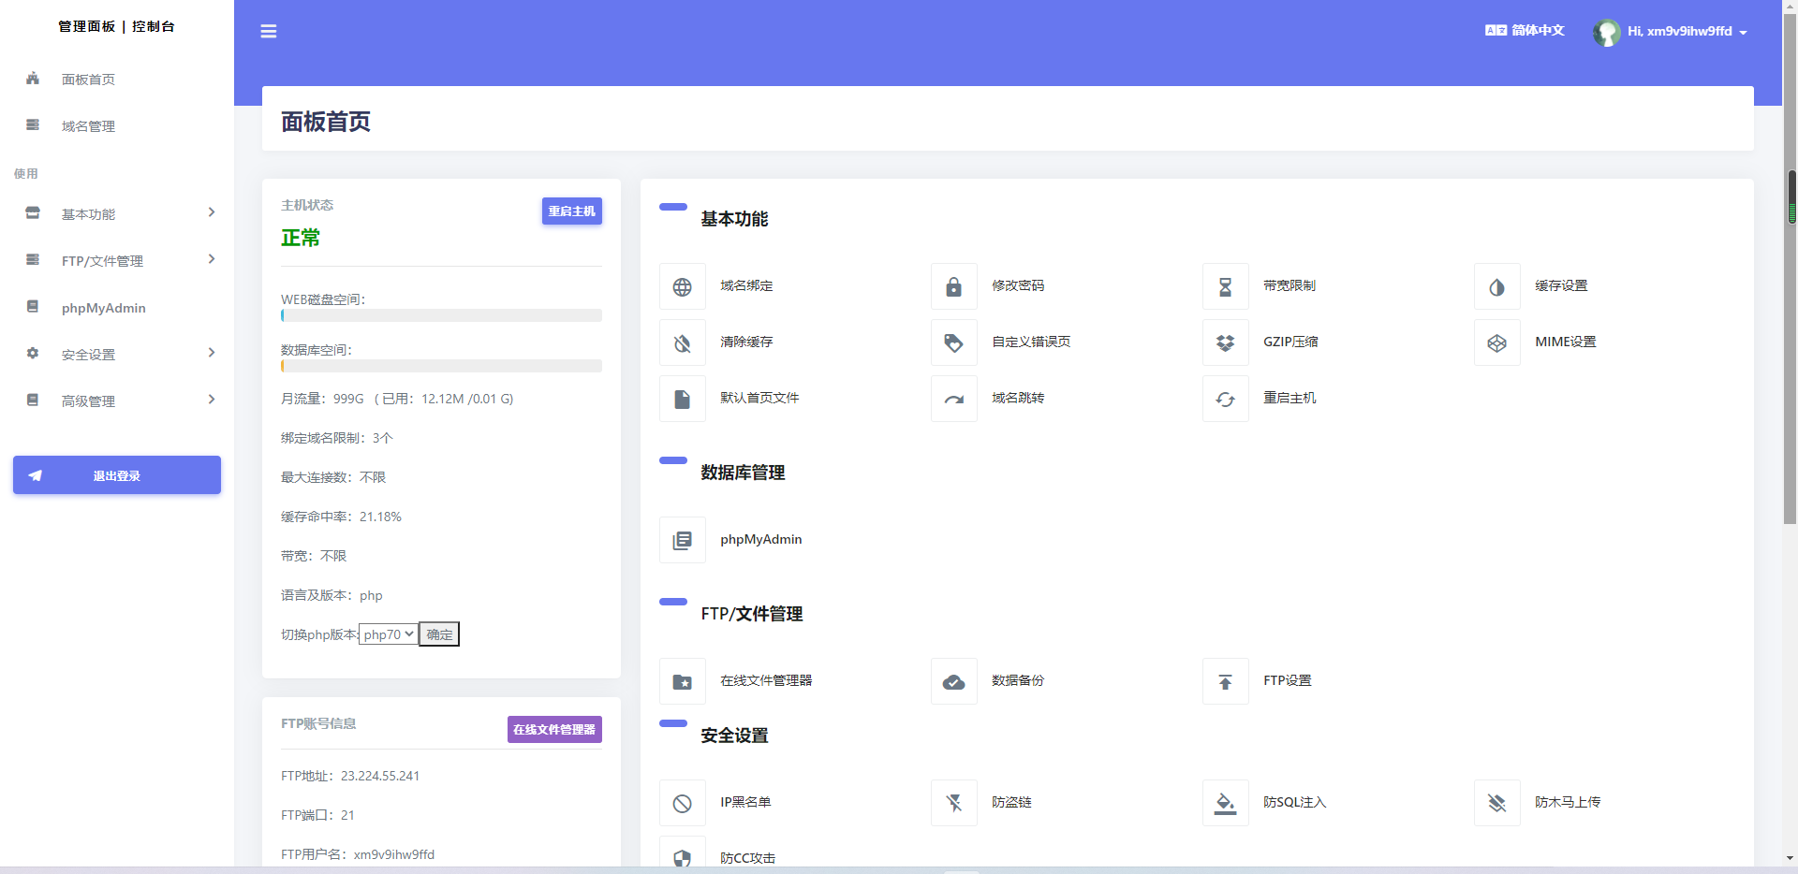1798x874 pixels.
Task: Click the 退出登录 logout button
Action: [x=117, y=475]
